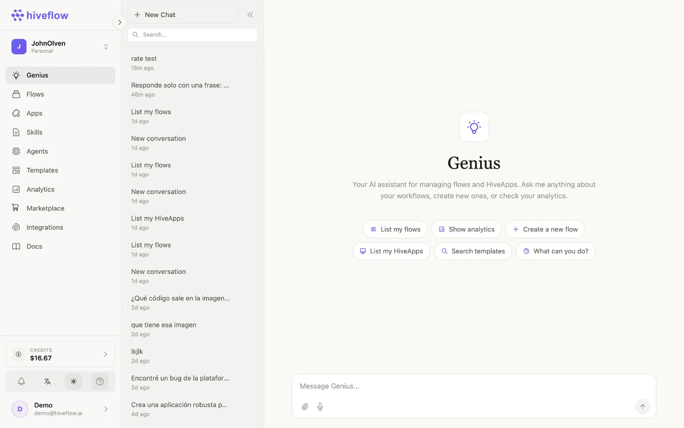The width and height of the screenshot is (684, 428).
Task: Click the Demo user avatar
Action: 20,409
